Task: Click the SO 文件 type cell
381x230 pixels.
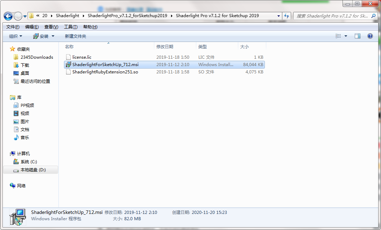Action: pos(206,72)
